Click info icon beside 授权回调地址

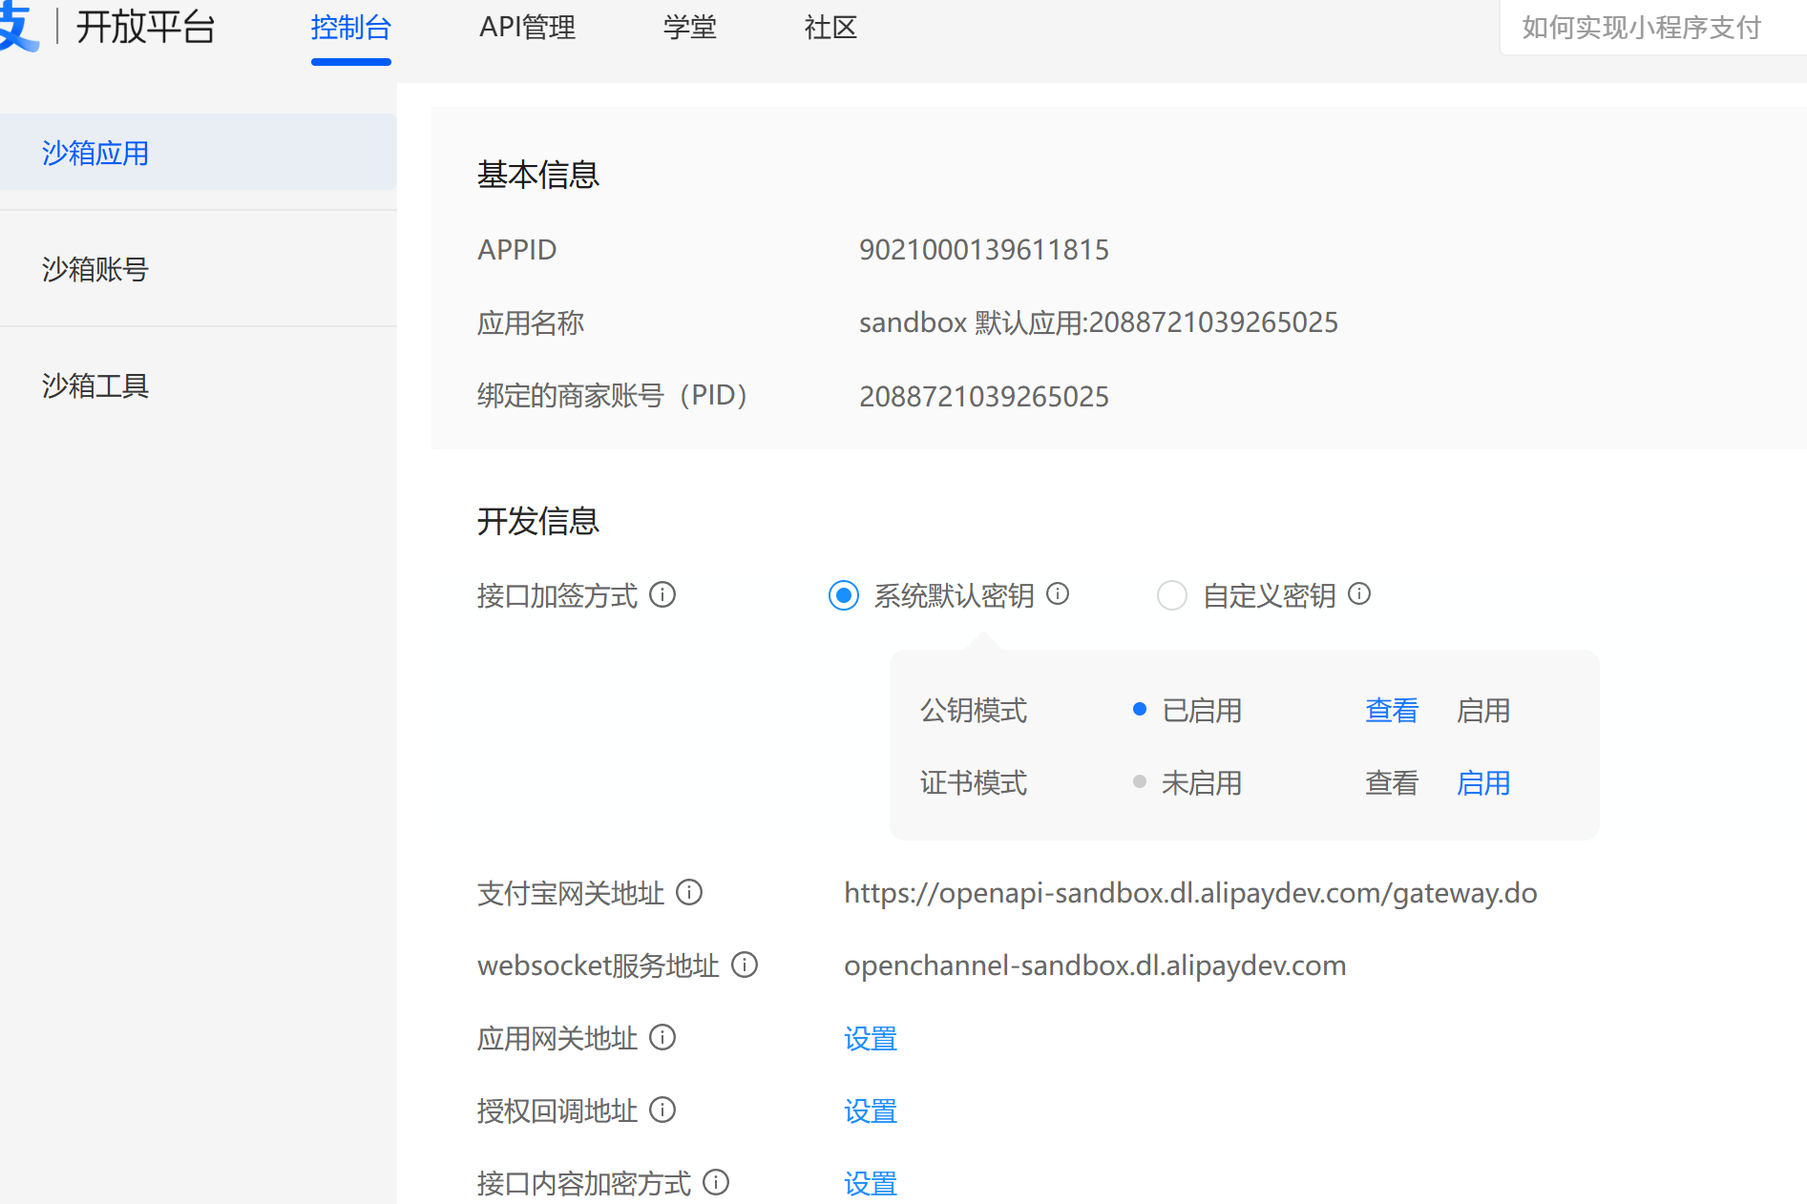[x=662, y=1111]
